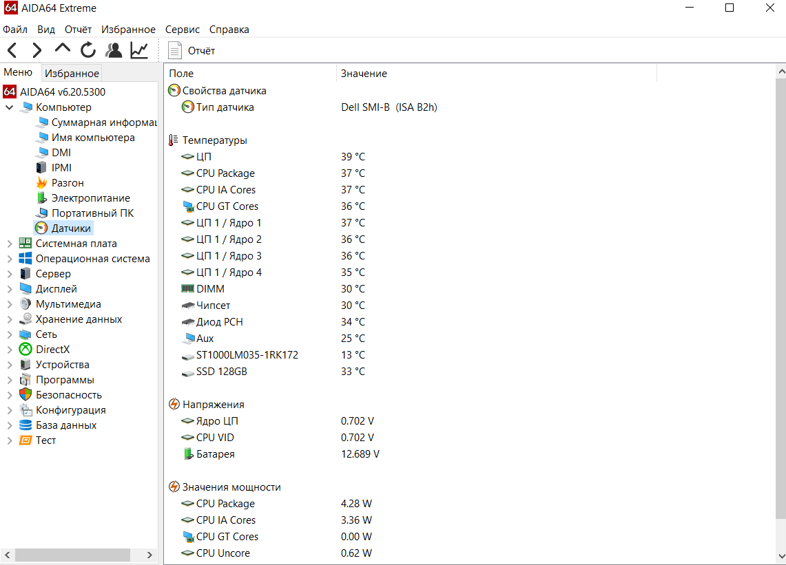Click the Тест benchmark icon

[x=25, y=440]
